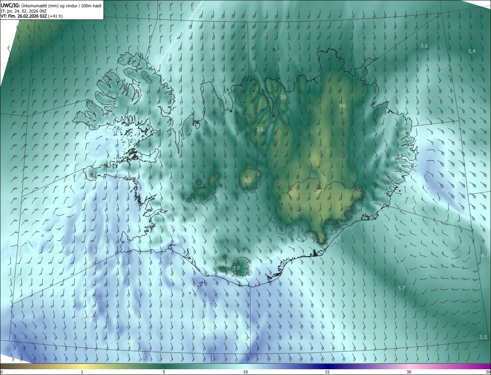Viewport: 491px width, 375px height.
Task: Click the 9.4 value label on the map
Action: pyautogui.click(x=15, y=278)
